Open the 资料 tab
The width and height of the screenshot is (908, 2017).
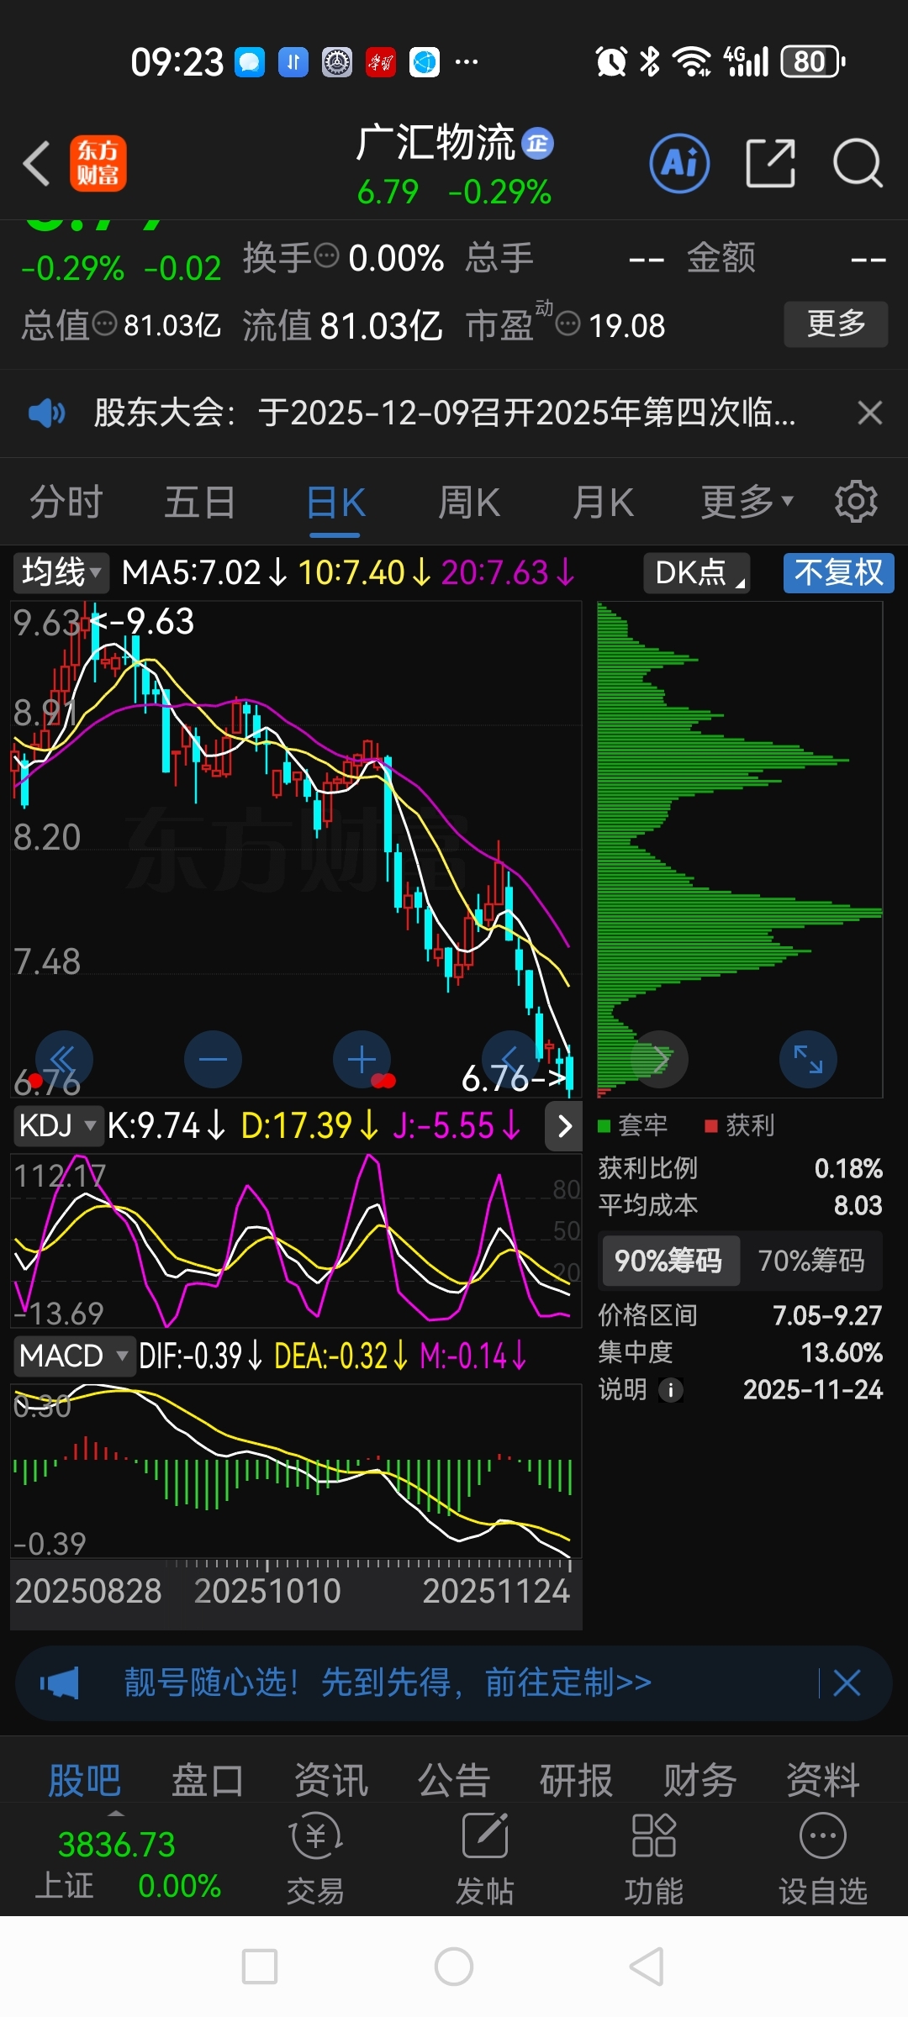[823, 1779]
